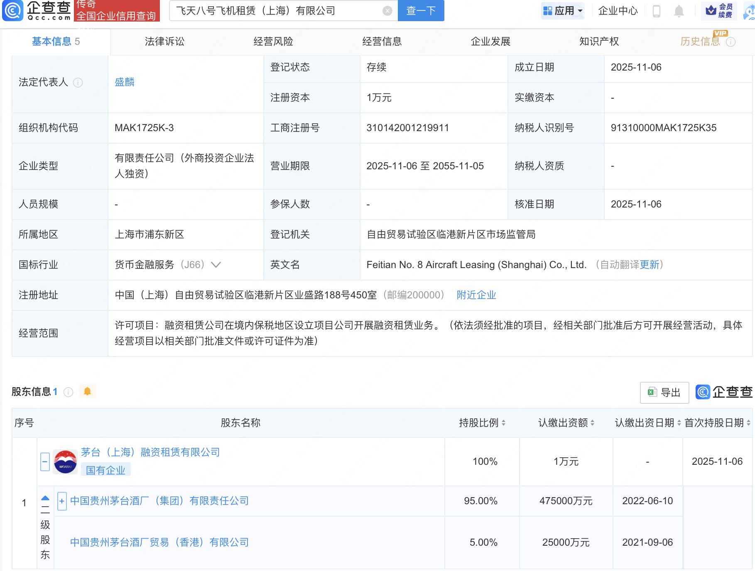Viewport: 755px width, 571px height.
Task: Open notifications bell in the header
Action: click(x=679, y=11)
